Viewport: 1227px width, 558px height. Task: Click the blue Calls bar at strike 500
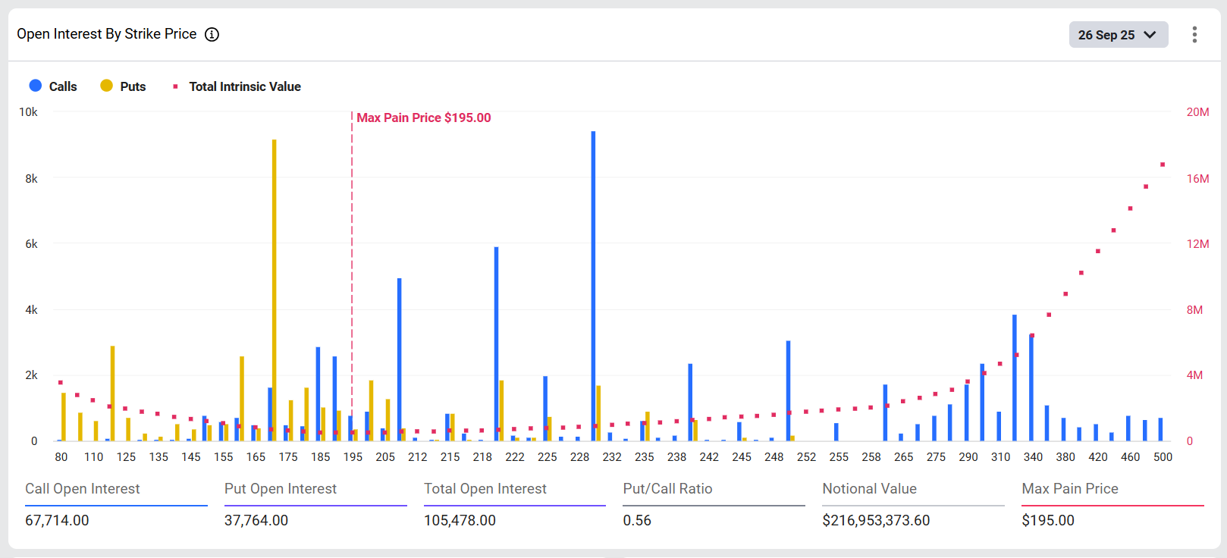click(1160, 430)
